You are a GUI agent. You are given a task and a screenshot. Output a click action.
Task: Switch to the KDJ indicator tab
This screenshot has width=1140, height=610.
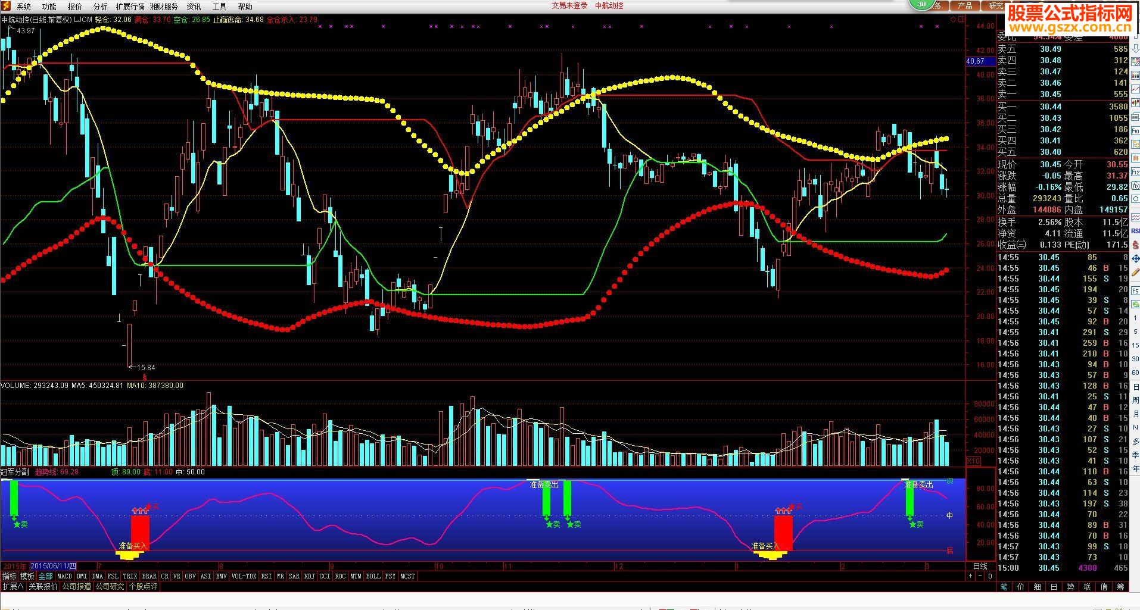(x=310, y=576)
